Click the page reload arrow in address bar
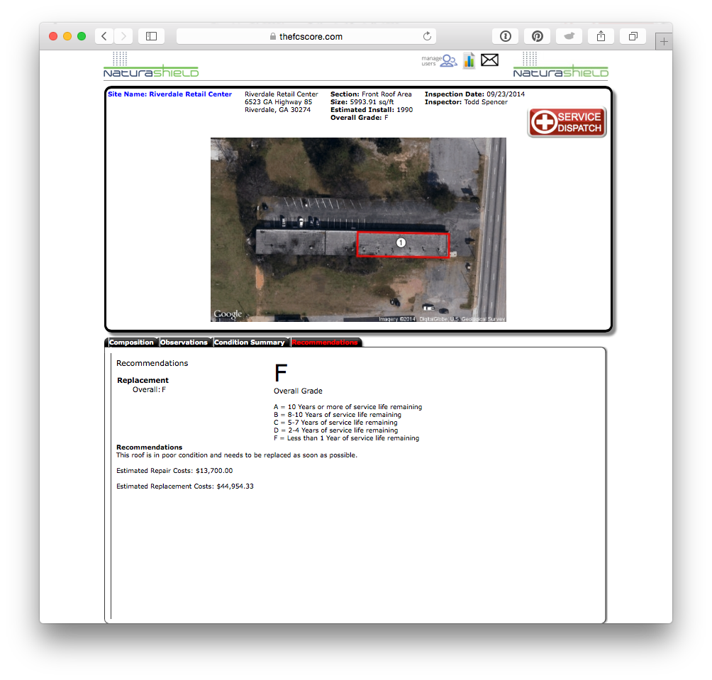Viewport: 712px width, 680px height. point(427,36)
